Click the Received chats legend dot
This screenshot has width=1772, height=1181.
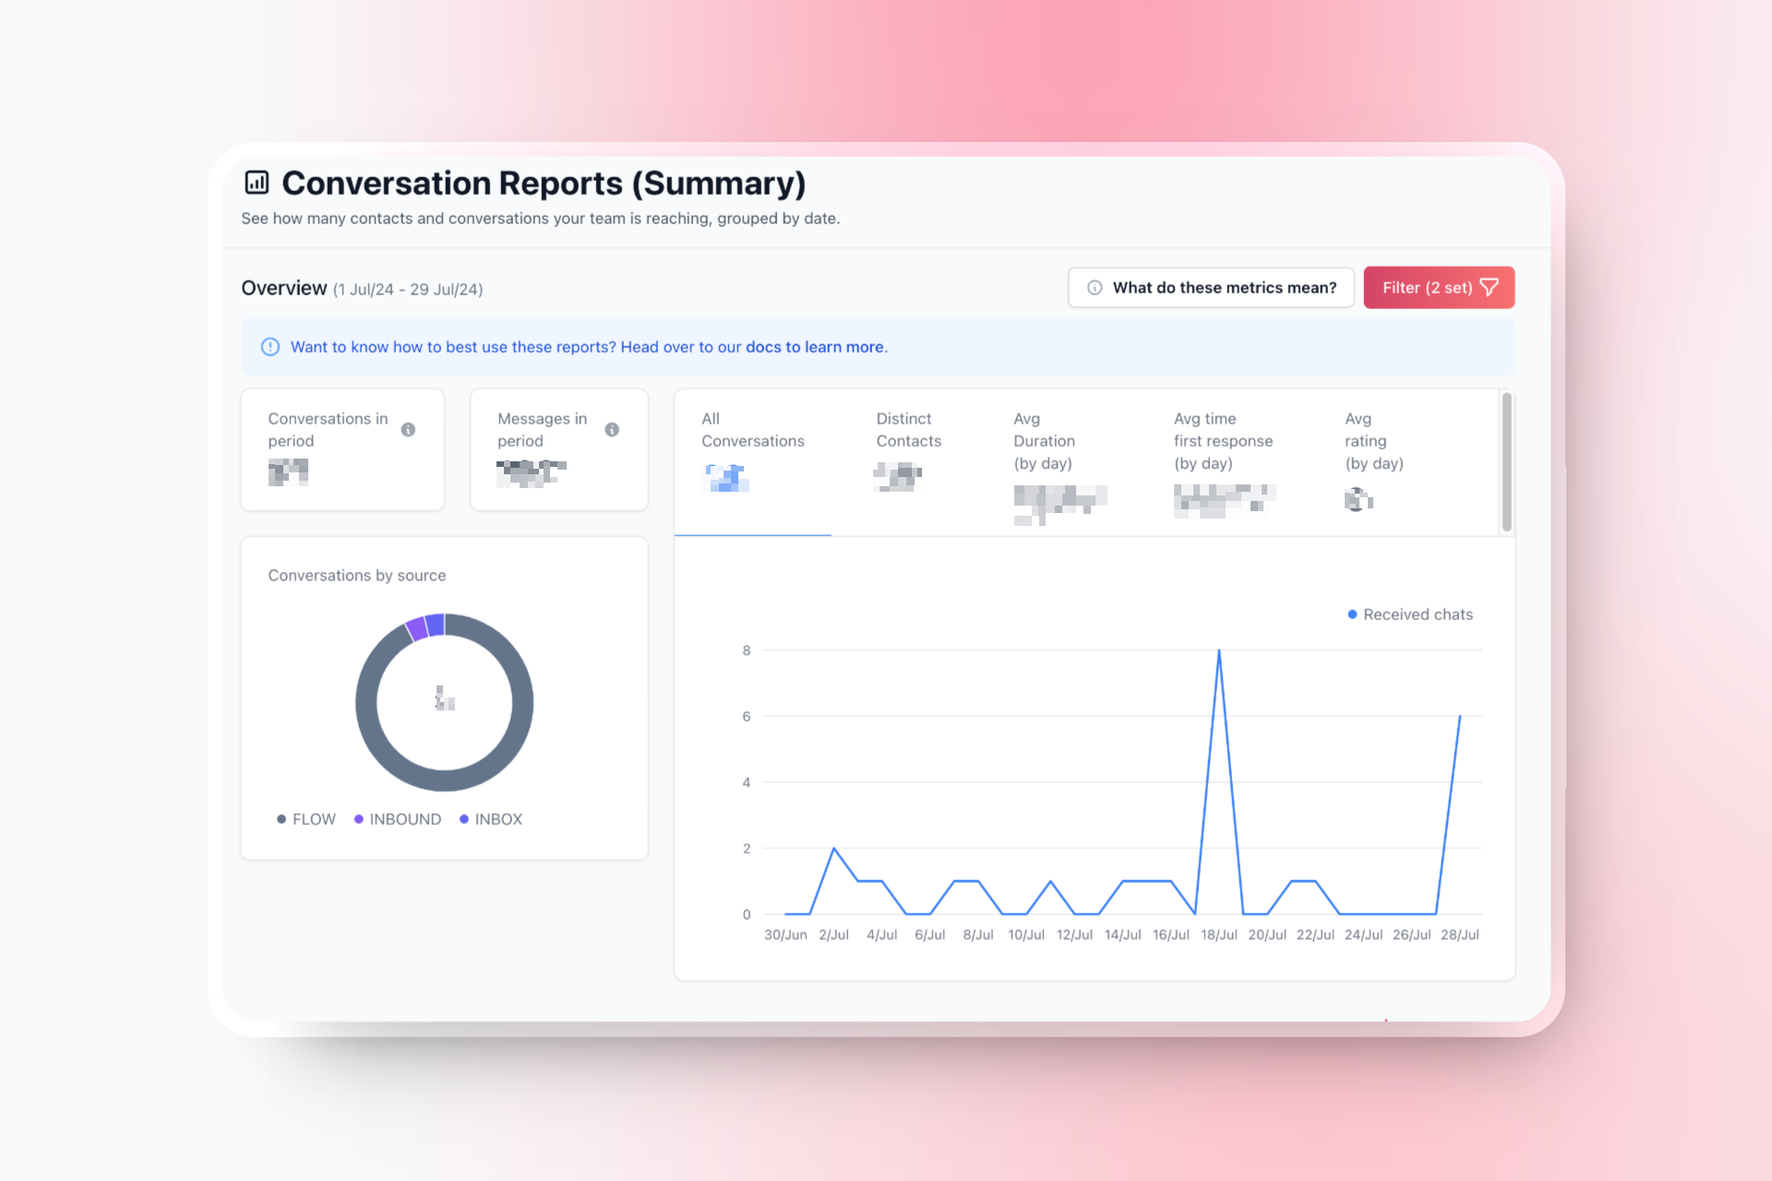pyautogui.click(x=1351, y=614)
